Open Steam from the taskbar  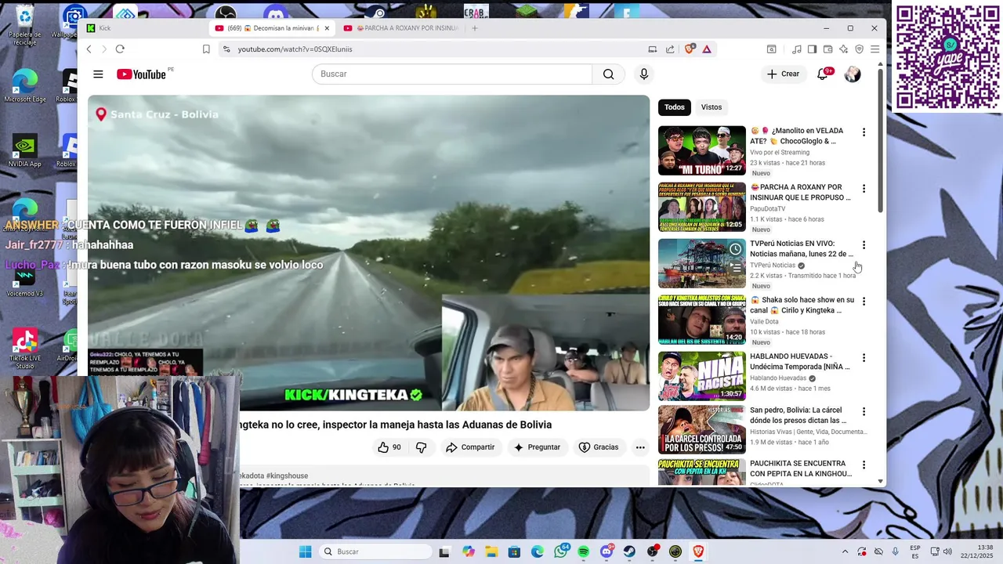point(629,551)
